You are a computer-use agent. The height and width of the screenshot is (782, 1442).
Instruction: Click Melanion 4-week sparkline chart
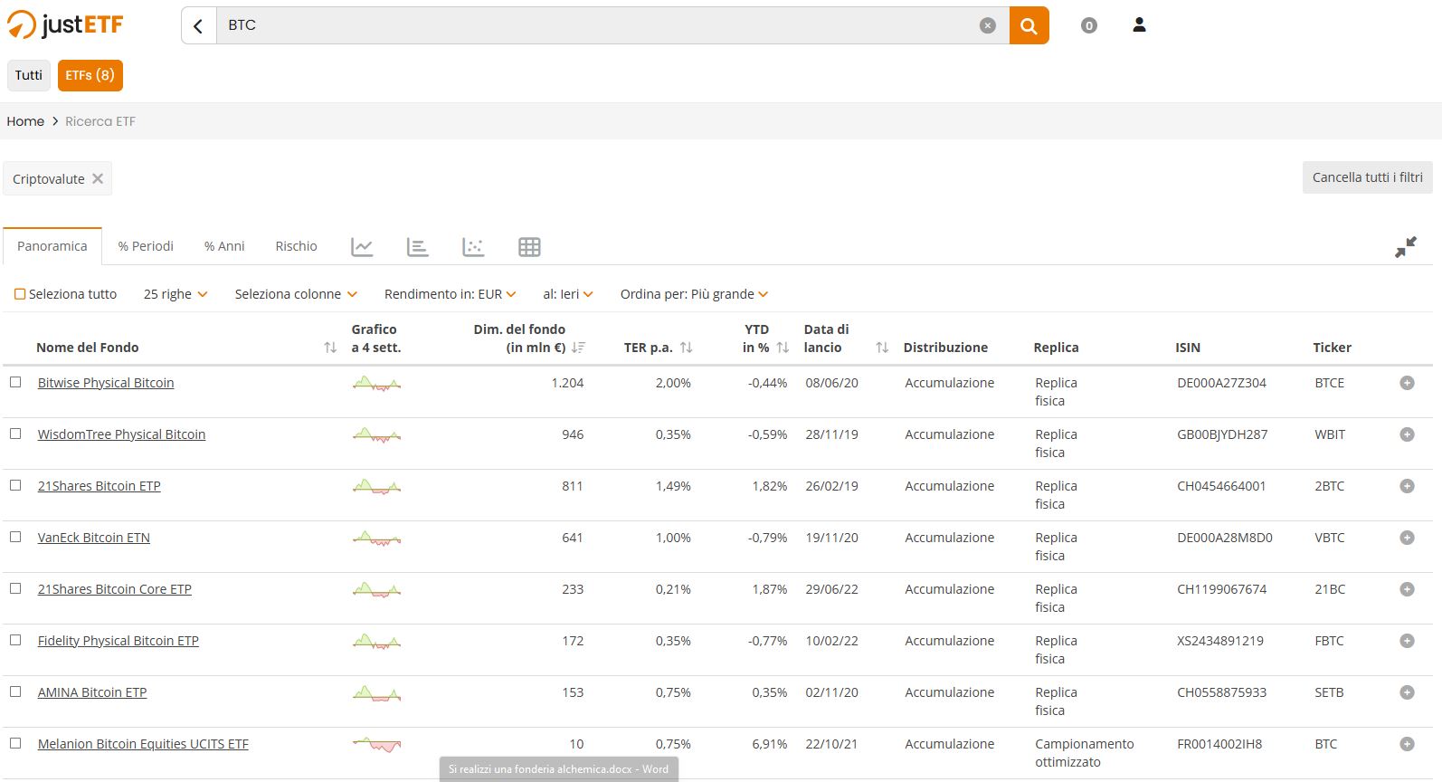pos(376,745)
